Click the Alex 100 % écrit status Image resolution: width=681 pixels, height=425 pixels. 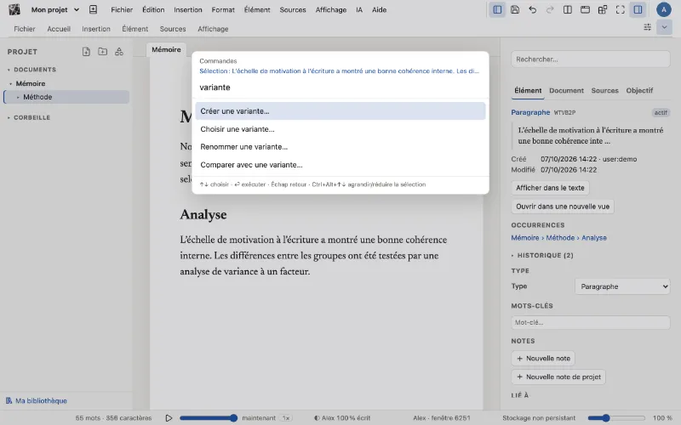coord(342,418)
